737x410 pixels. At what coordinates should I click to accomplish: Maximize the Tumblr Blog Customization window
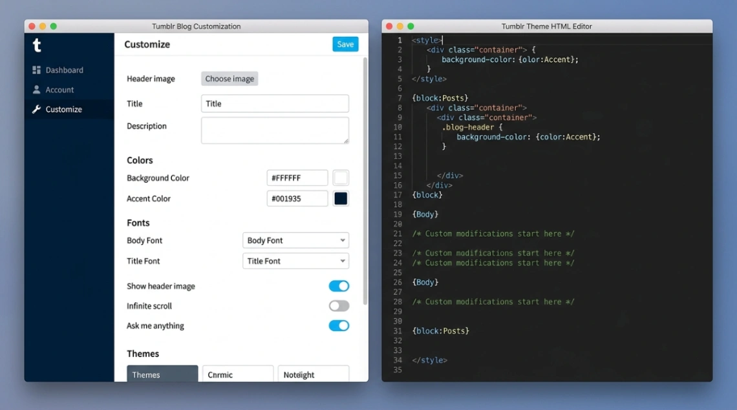(54, 26)
